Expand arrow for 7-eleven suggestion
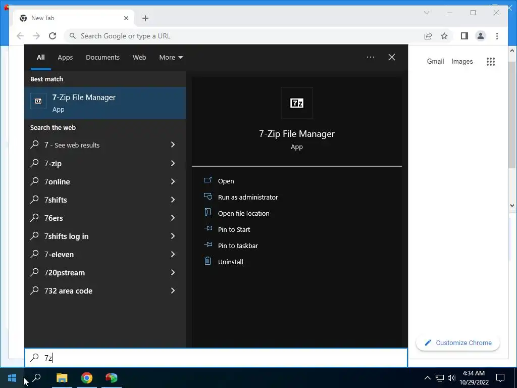This screenshot has height=388, width=517. pyautogui.click(x=173, y=254)
